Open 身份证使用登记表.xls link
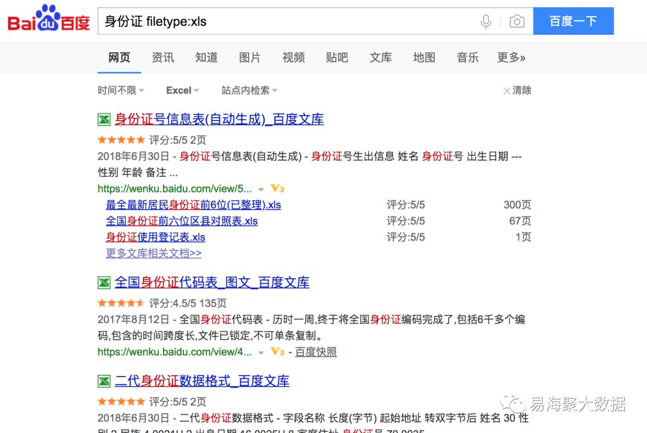Image resolution: width=647 pixels, height=433 pixels. (156, 237)
